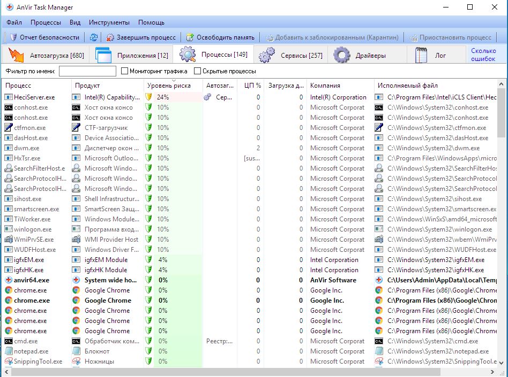Open the Процессы menu

(x=46, y=22)
